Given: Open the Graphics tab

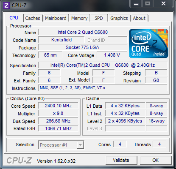Looking at the screenshot, I should pyautogui.click(x=119, y=18).
